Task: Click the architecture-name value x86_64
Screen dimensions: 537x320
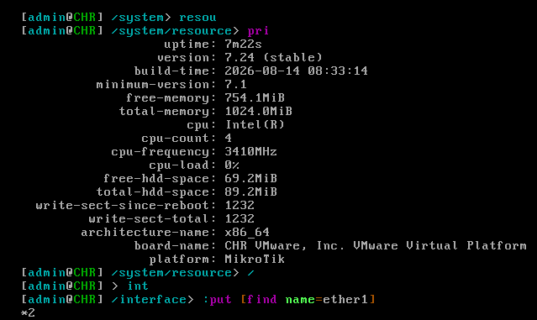Action: (247, 232)
